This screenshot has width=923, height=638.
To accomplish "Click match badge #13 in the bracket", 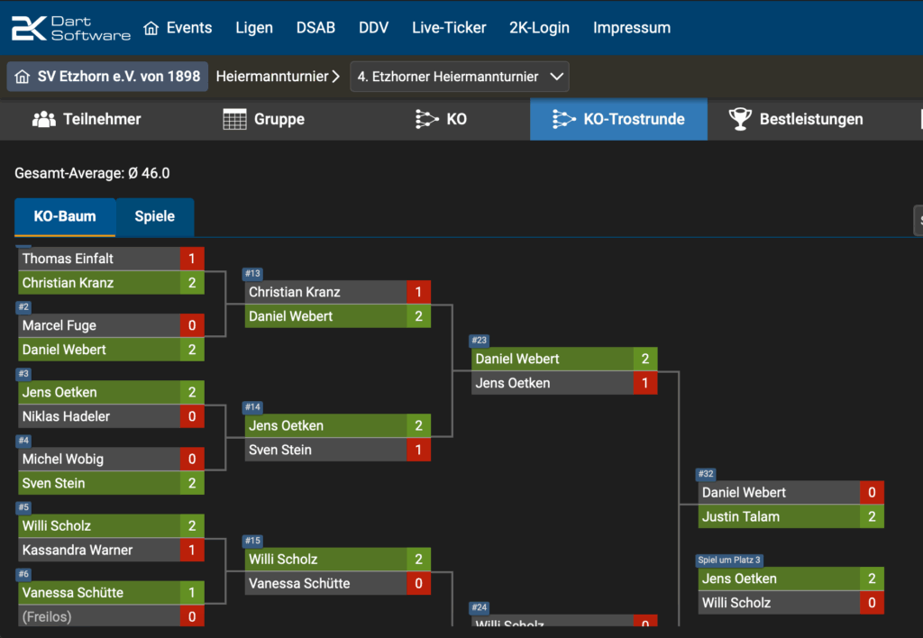I will 252,274.
